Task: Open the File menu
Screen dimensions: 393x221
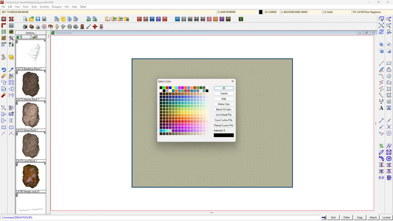Action: click(3, 7)
